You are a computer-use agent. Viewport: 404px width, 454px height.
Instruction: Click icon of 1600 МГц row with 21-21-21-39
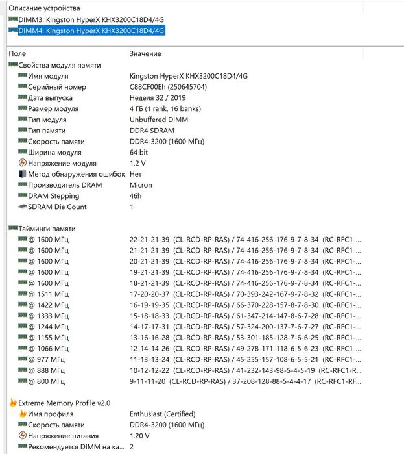pos(23,250)
